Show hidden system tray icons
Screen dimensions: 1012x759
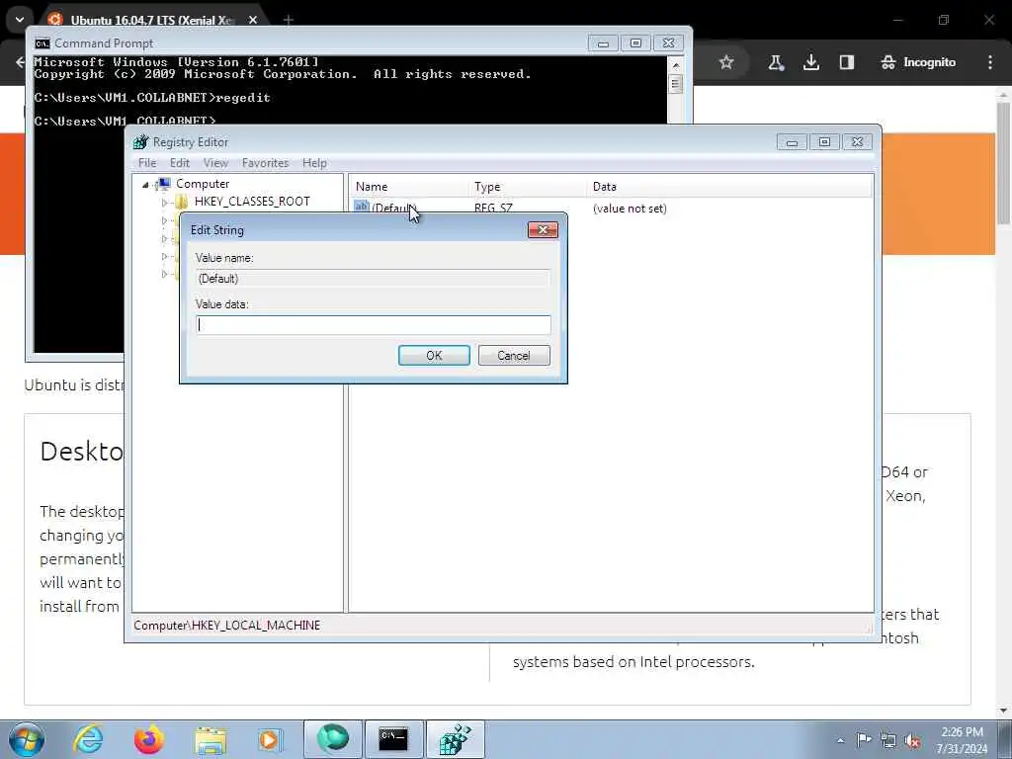coord(840,740)
